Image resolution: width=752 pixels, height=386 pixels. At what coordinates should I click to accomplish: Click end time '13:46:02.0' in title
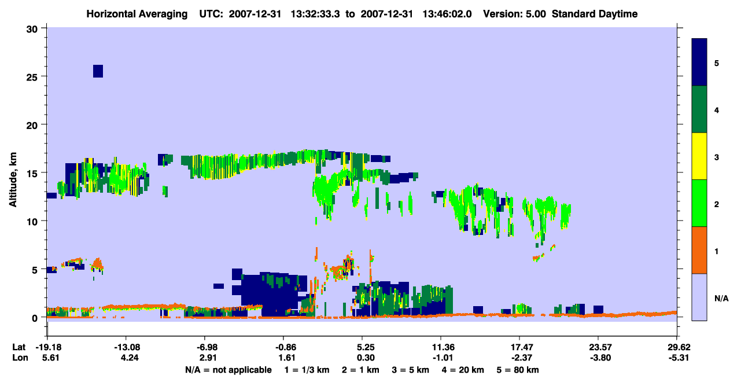447,14
